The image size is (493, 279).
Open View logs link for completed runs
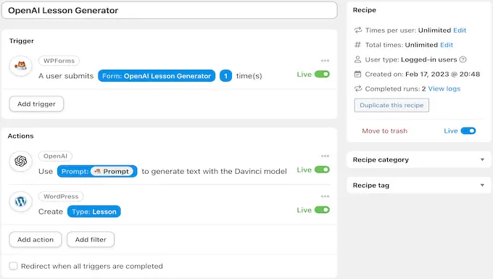(444, 88)
